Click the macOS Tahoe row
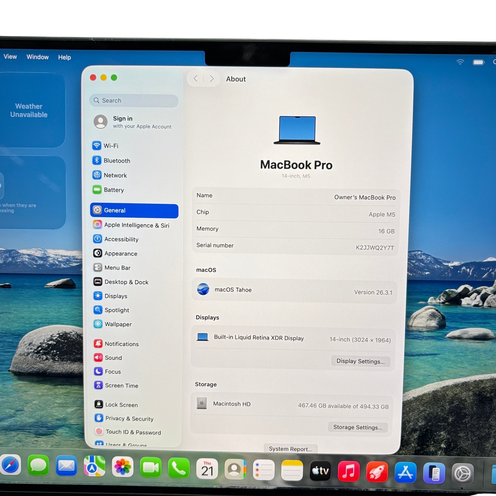 [x=294, y=291]
